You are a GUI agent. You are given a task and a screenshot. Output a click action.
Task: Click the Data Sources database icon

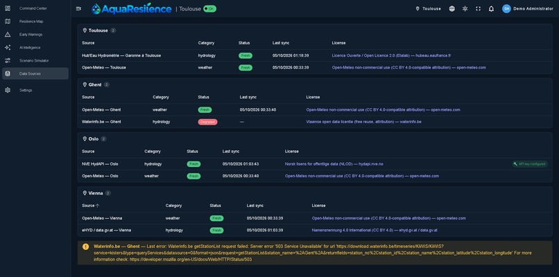point(8,73)
